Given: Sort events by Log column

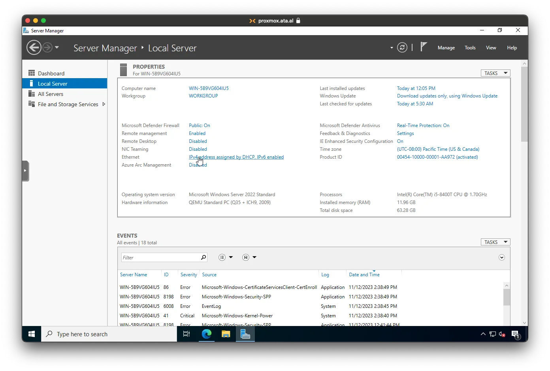Looking at the screenshot, I should (325, 275).
